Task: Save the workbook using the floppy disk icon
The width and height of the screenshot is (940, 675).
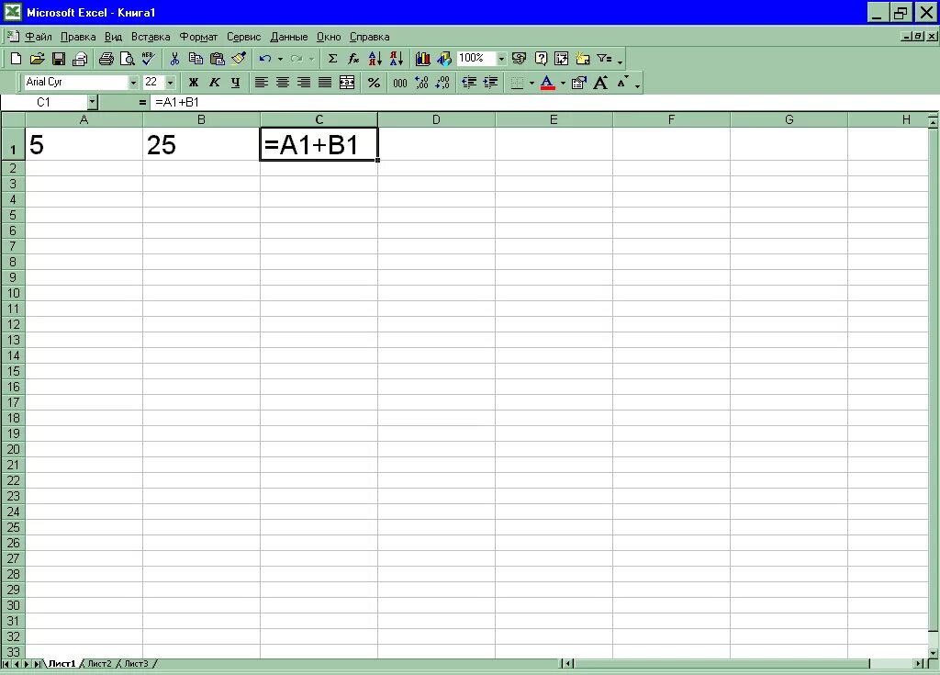Action: [58, 58]
